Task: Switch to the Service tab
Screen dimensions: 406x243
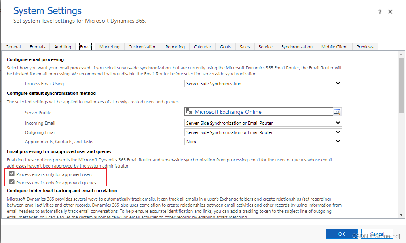Action: (265, 47)
